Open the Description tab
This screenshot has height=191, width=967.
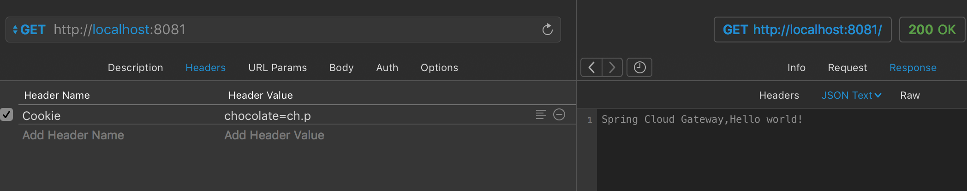coord(135,67)
